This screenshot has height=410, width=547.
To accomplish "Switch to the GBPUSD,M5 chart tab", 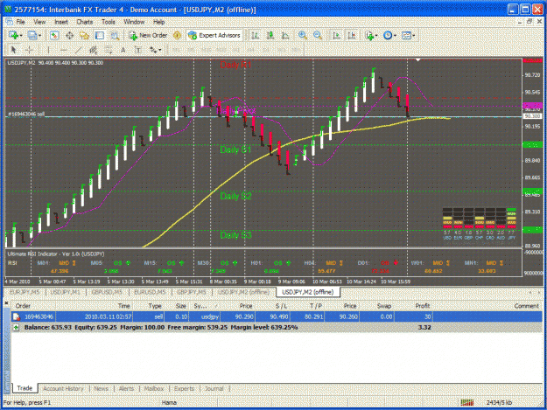I will pyautogui.click(x=107, y=292).
